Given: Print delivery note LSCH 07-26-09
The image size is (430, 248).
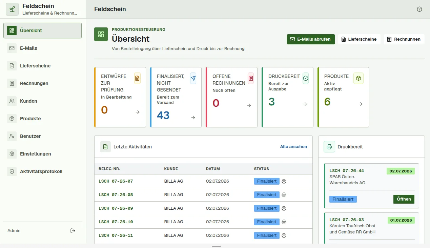Looking at the screenshot, I should coord(284,208).
